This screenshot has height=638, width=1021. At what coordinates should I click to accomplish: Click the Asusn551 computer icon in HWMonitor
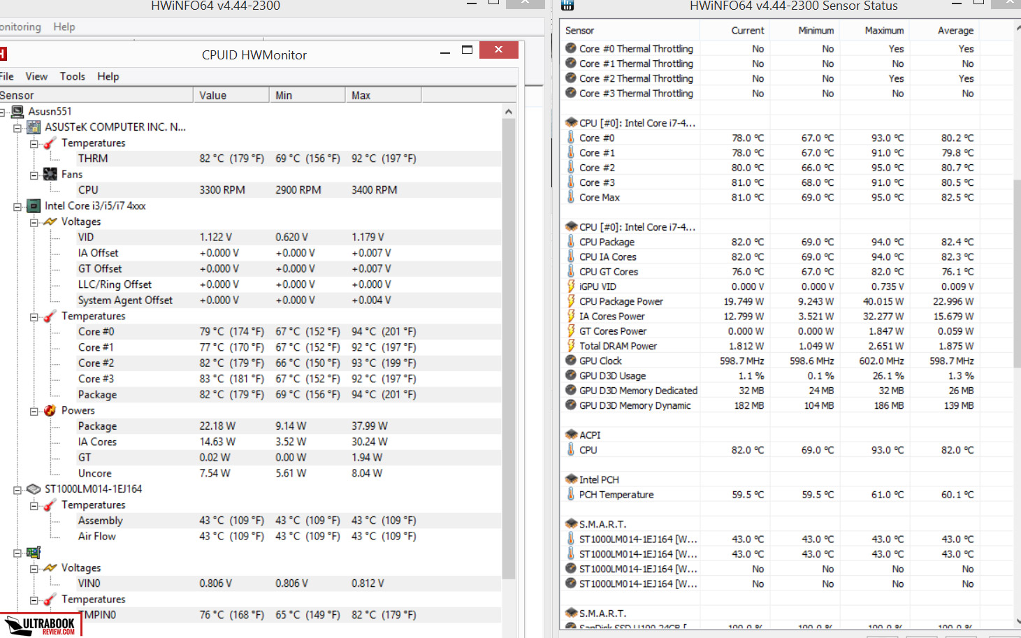pos(17,111)
